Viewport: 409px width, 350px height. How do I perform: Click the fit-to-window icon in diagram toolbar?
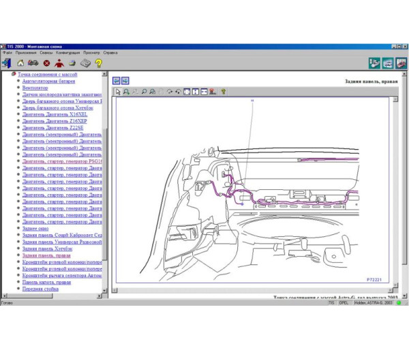click(187, 91)
